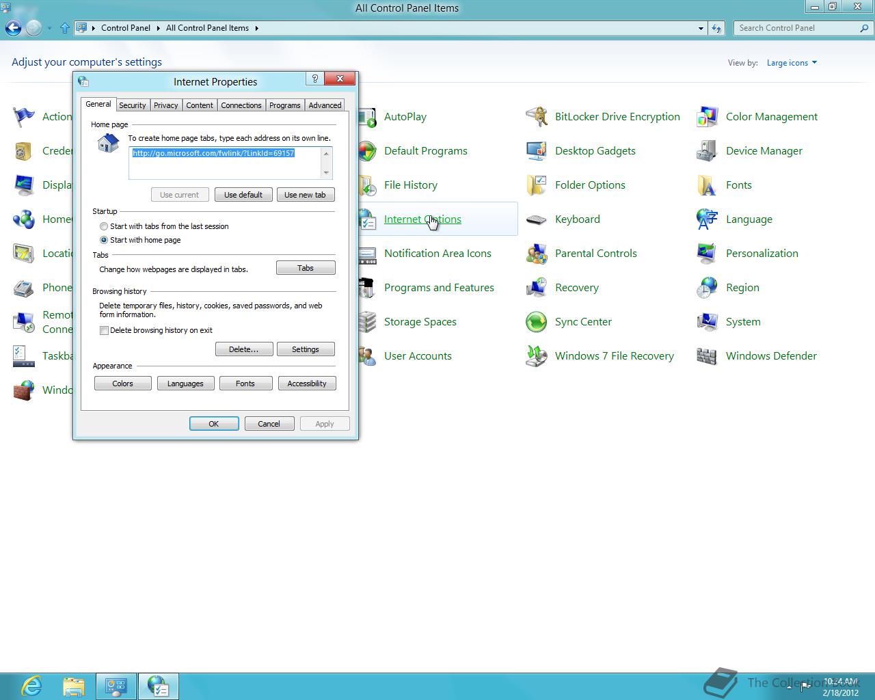This screenshot has width=875, height=700.
Task: Expand the All Control Panel Items breadcrumb arrow
Action: 256,28
